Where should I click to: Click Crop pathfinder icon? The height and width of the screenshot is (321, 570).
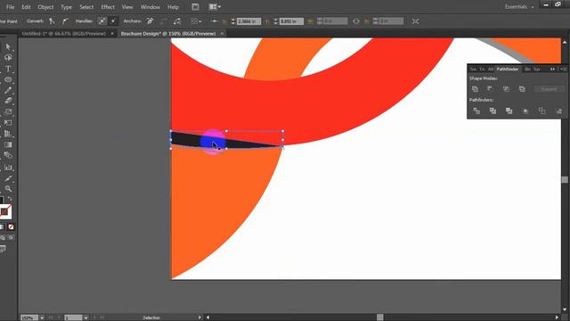525,111
